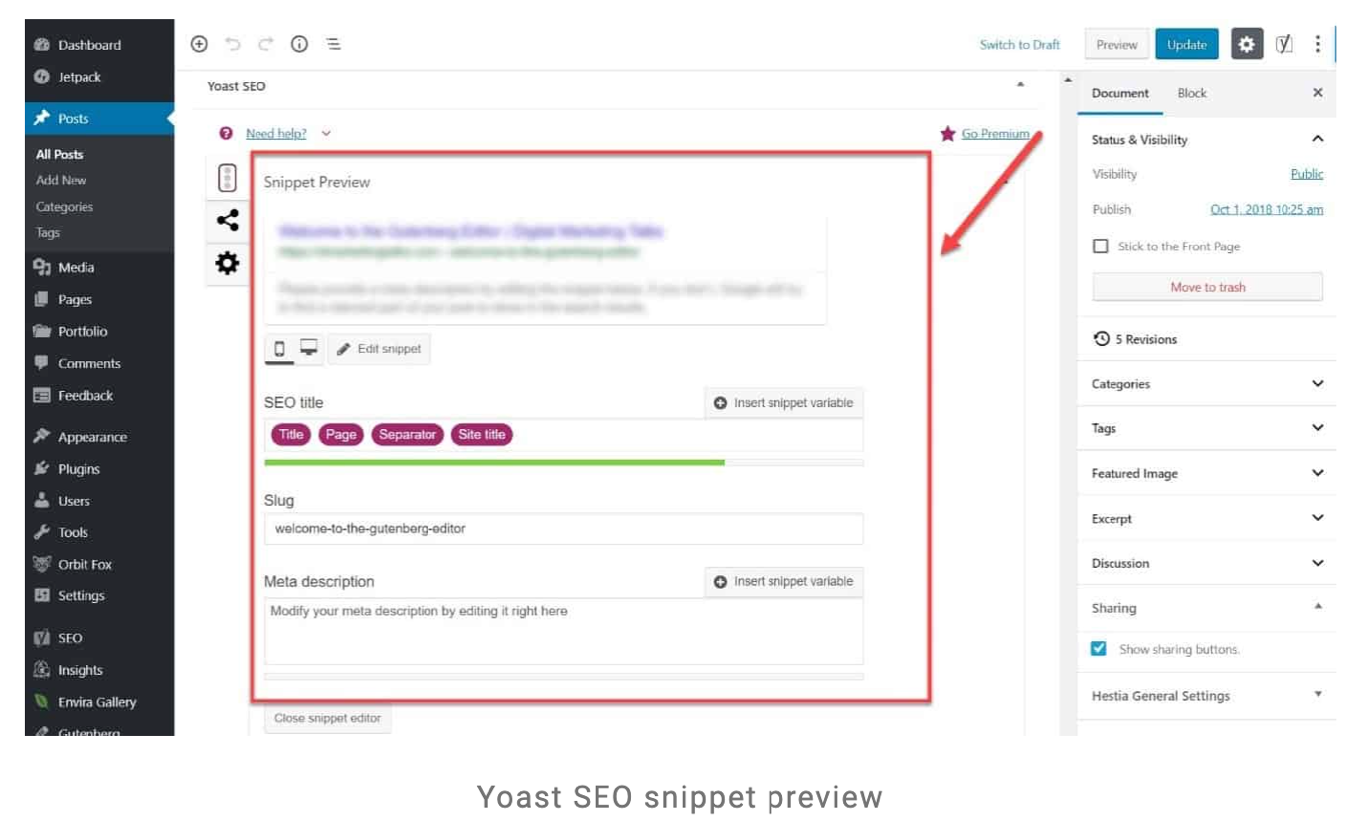
Task: Switch to the Document tab
Action: click(x=1119, y=93)
